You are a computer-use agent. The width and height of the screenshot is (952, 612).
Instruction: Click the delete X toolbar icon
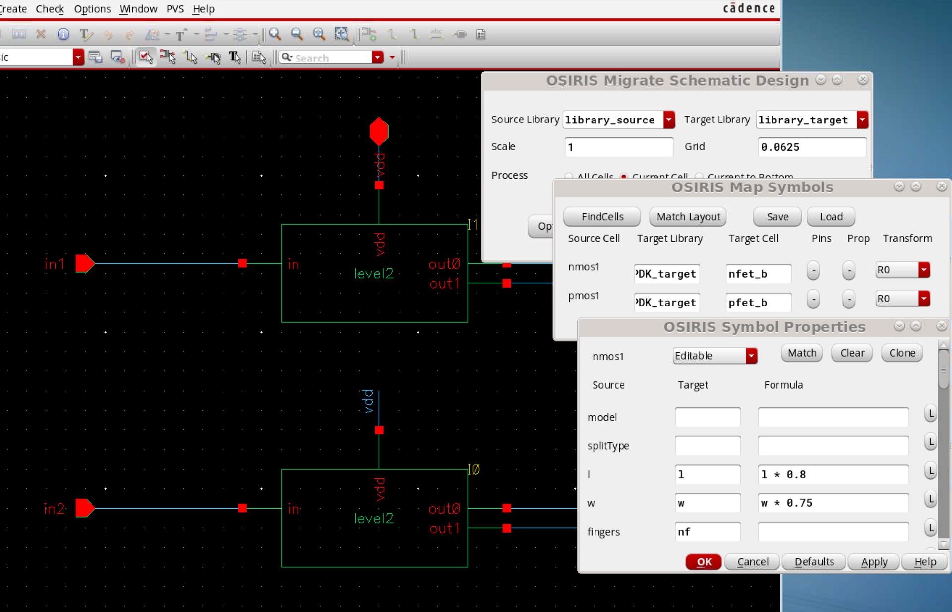41,34
